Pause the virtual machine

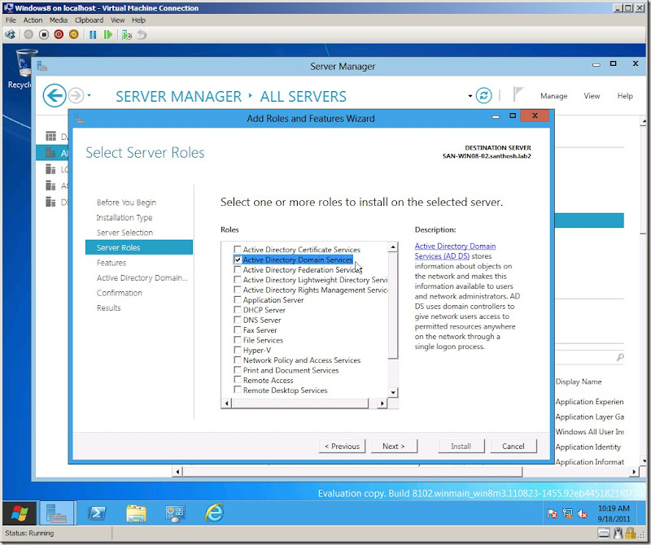[93, 35]
